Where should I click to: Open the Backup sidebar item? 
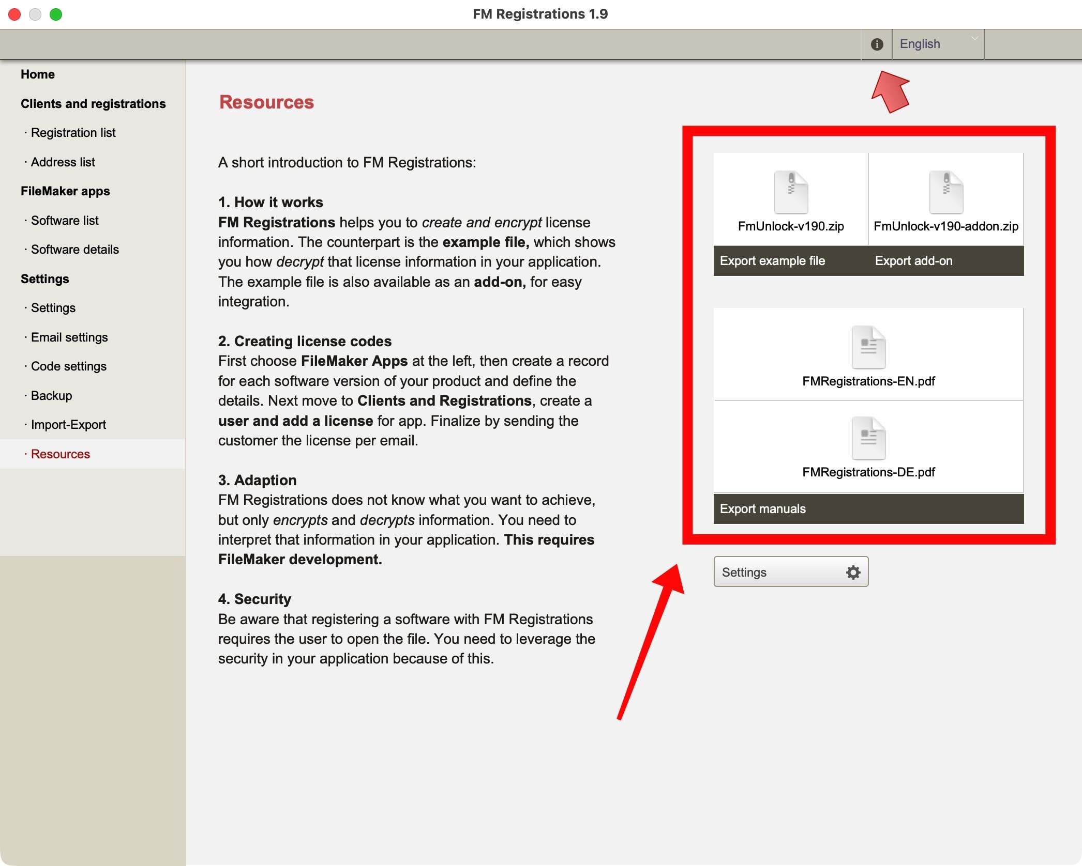(51, 396)
